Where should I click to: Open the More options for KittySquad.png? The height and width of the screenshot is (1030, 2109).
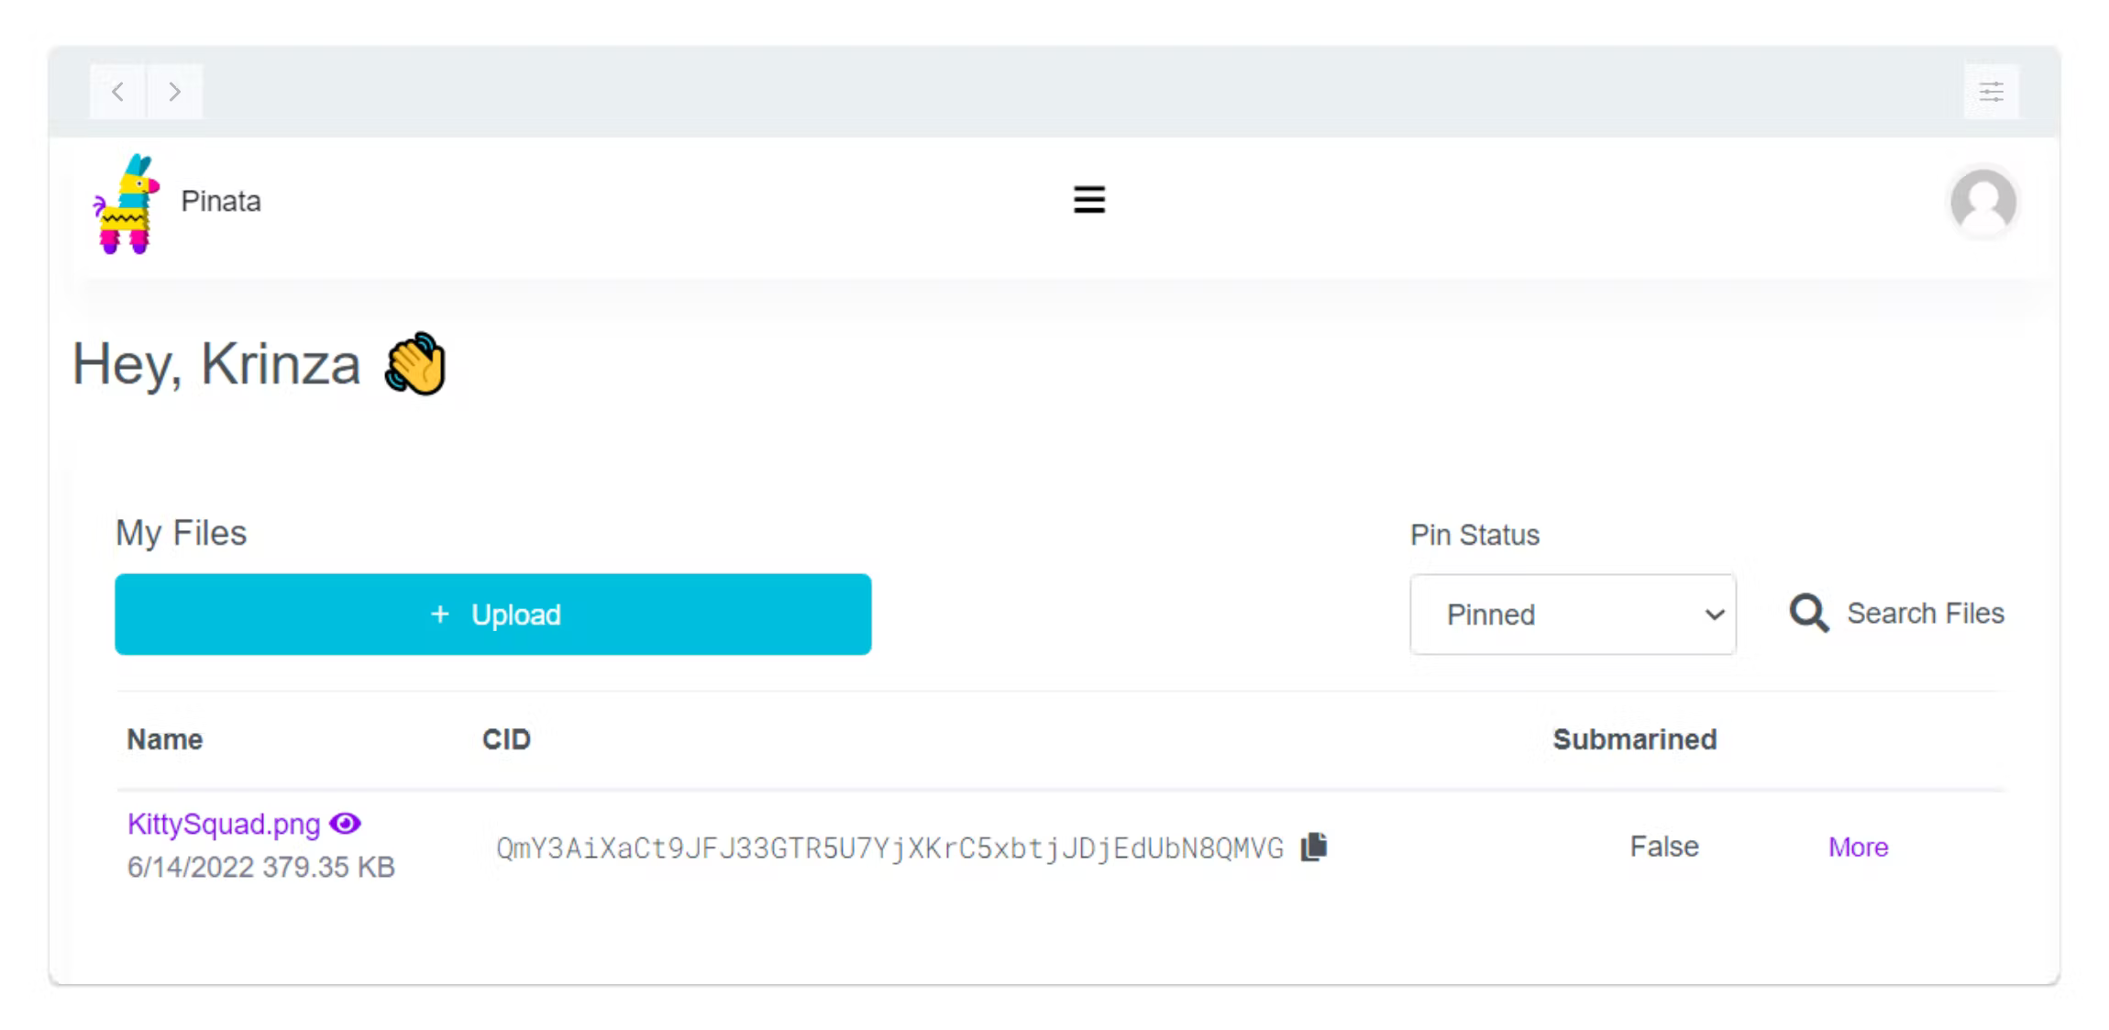pos(1858,847)
